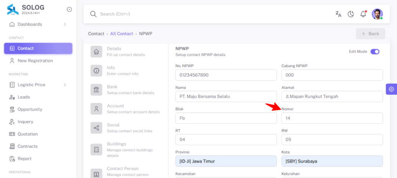The width and height of the screenshot is (397, 178).
Task: Click the Bank step icon
Action: click(x=97, y=90)
